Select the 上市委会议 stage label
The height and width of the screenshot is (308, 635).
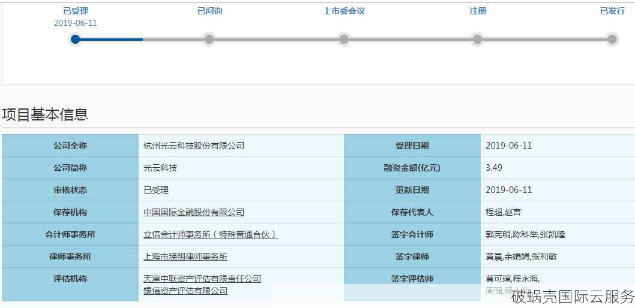point(344,11)
